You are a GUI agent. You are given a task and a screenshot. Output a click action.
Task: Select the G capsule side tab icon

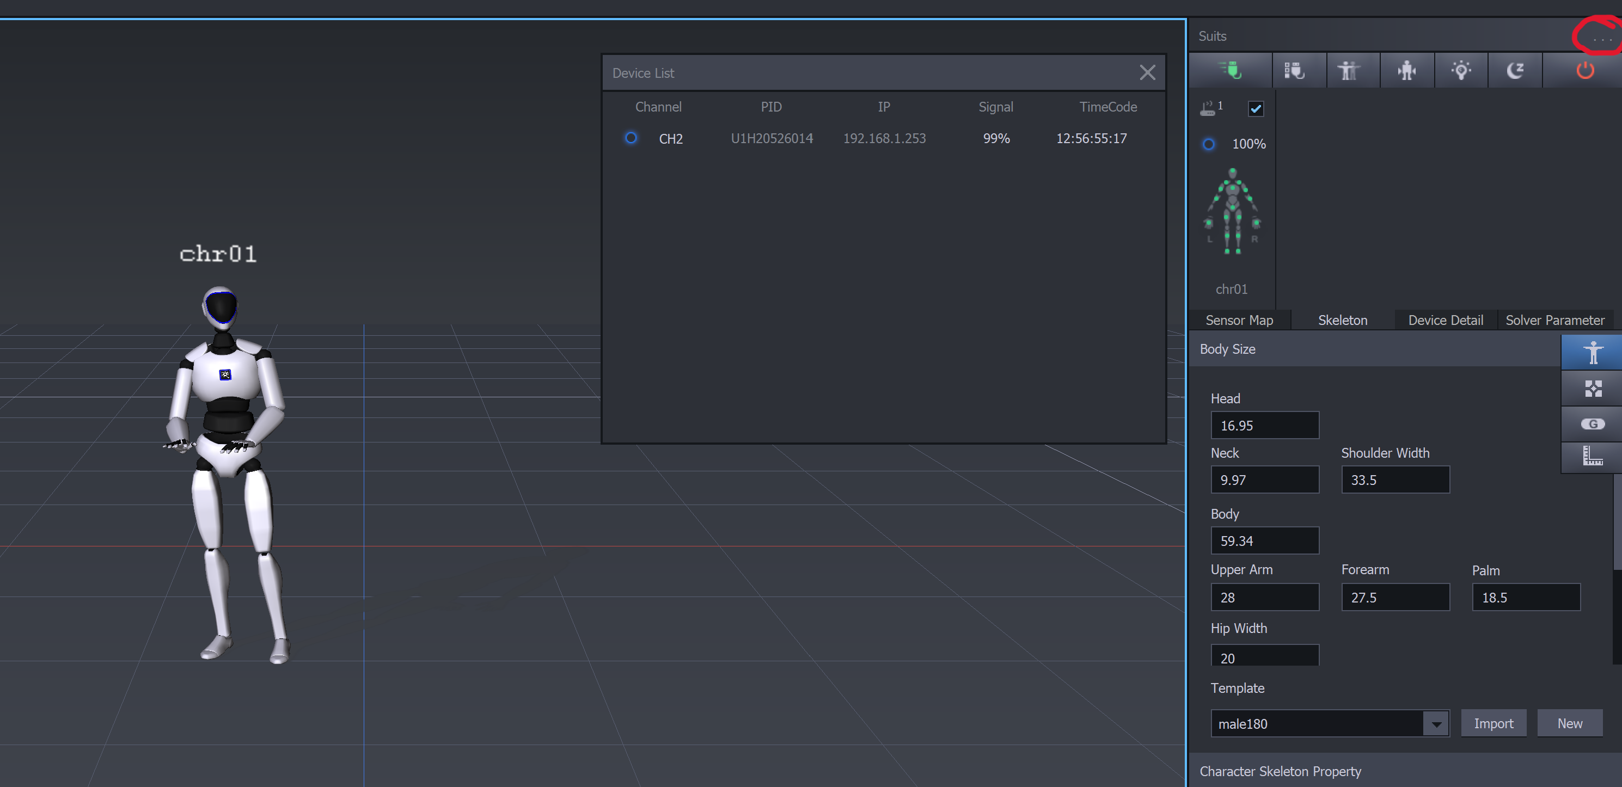click(1593, 424)
